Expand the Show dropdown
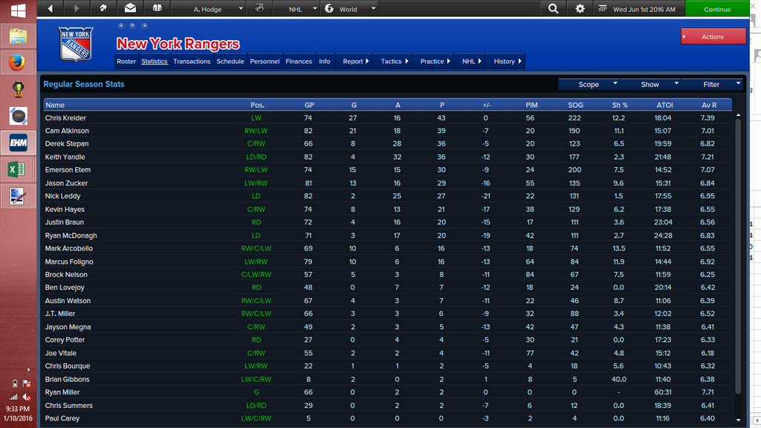 point(650,85)
